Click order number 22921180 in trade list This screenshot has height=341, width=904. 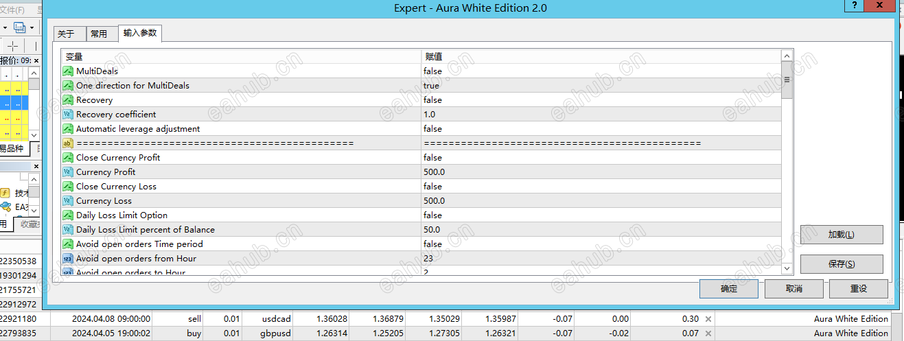tap(18, 319)
